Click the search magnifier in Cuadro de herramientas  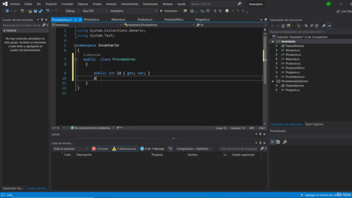coord(44,25)
